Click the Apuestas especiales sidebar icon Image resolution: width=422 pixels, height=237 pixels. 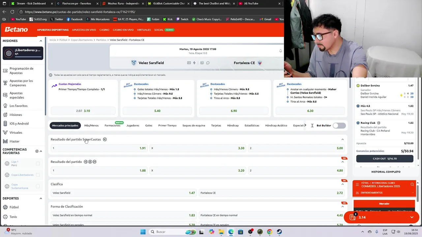(5, 95)
